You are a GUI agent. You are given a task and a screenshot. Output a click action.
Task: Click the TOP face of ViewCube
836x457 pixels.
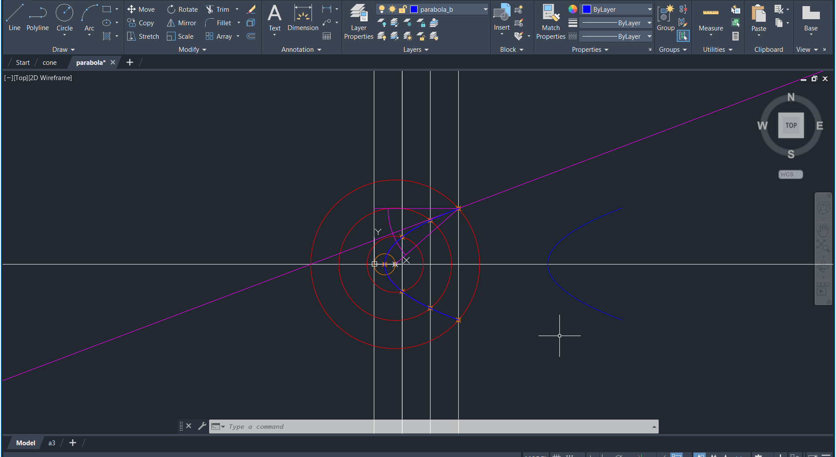(791, 125)
